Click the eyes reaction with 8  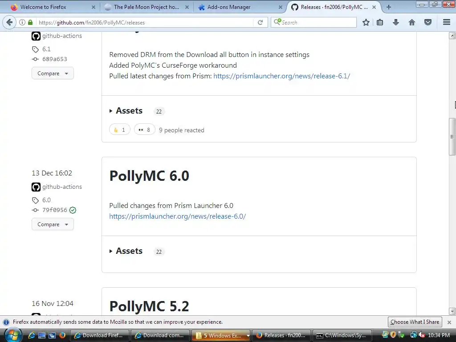tap(145, 130)
